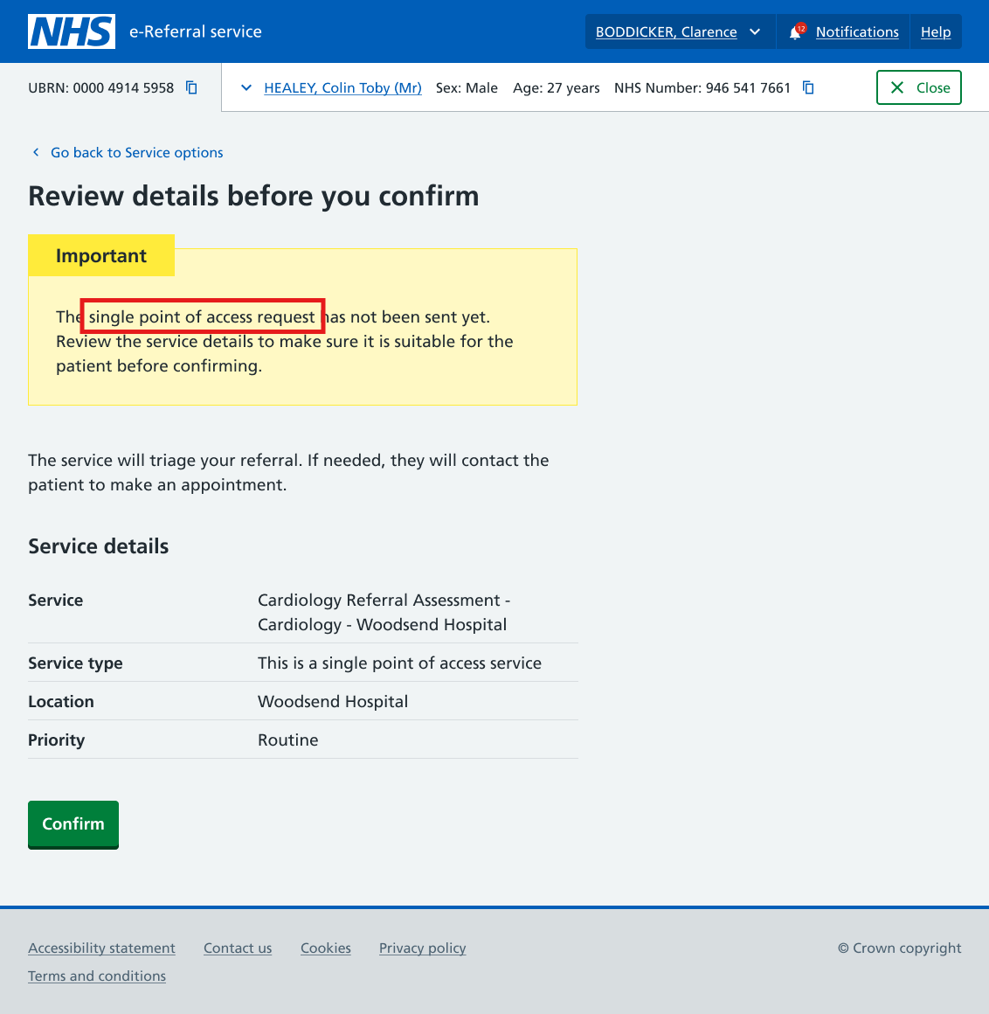Expand patient details chevron beside HEALEY
Screen dimensions: 989x1014
tap(246, 87)
